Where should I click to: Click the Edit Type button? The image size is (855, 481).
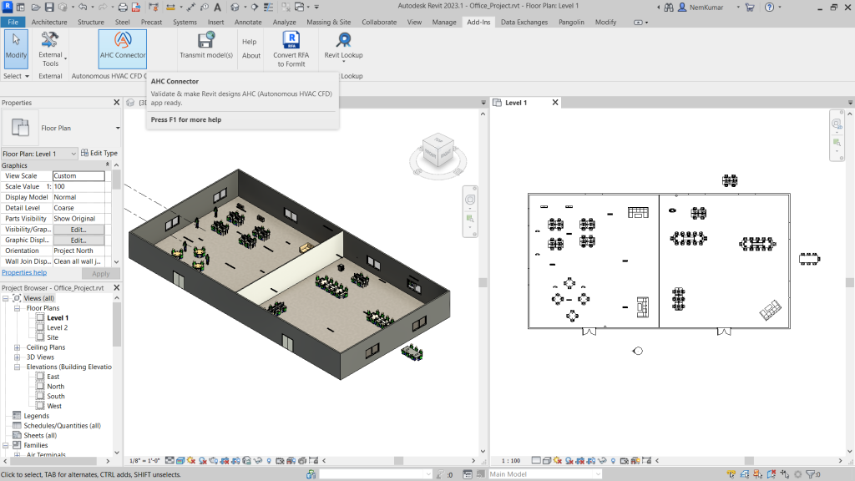pos(99,154)
